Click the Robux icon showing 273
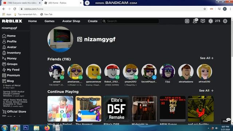Screen dimensions: 233x131 (210, 21)
